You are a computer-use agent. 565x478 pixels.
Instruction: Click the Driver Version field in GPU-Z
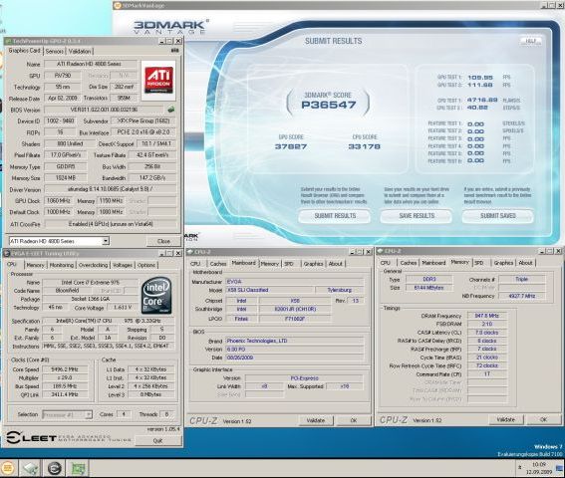point(111,189)
